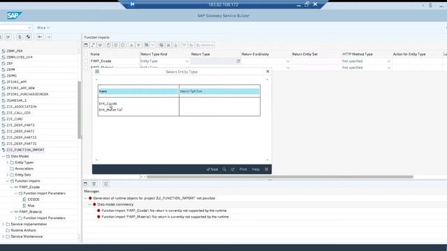The height and width of the screenshot is (251, 447).
Task: Click the forward arrow in navigation toolbar
Action: pyautogui.click(x=48, y=37)
